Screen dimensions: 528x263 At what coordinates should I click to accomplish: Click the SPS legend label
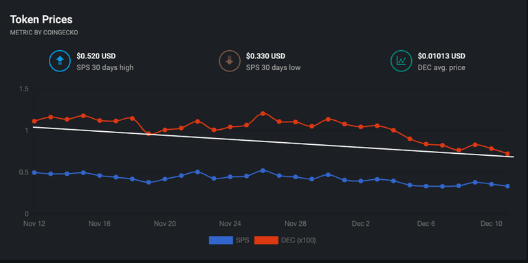243,240
